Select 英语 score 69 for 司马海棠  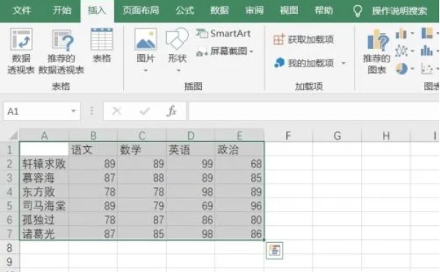coord(190,206)
